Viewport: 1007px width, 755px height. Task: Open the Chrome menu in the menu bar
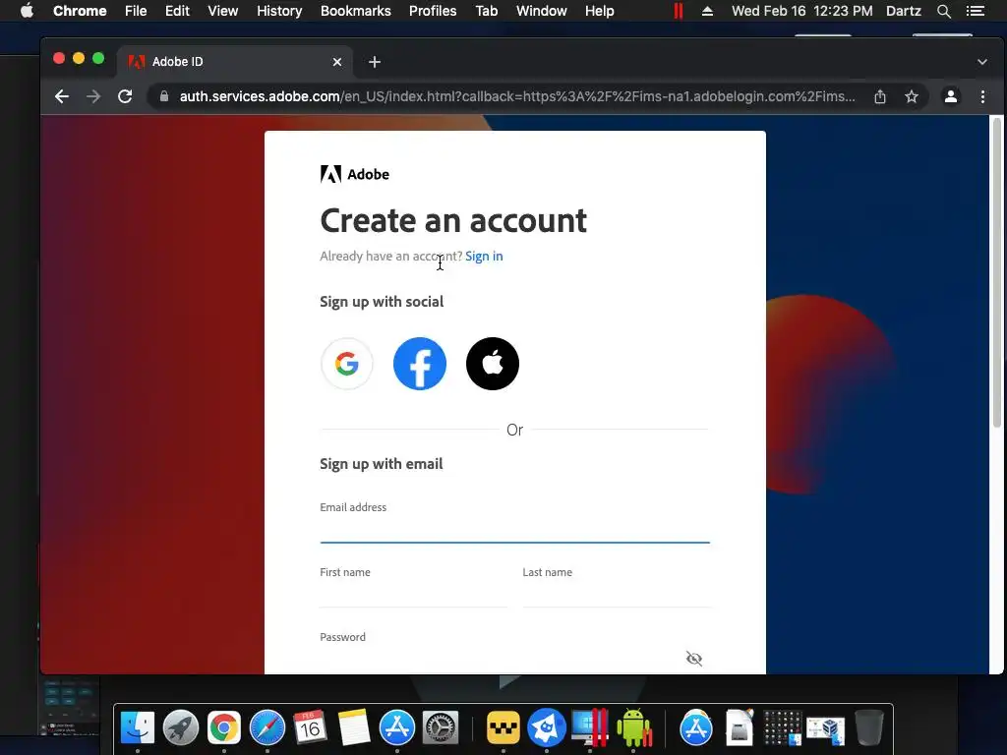pyautogui.click(x=80, y=11)
